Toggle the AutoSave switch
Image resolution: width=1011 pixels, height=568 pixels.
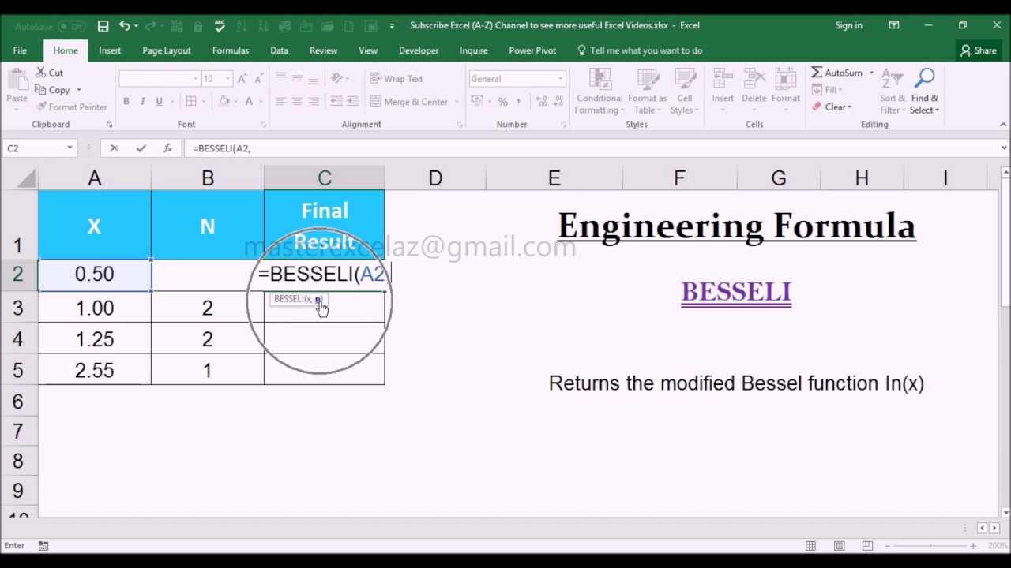point(72,26)
